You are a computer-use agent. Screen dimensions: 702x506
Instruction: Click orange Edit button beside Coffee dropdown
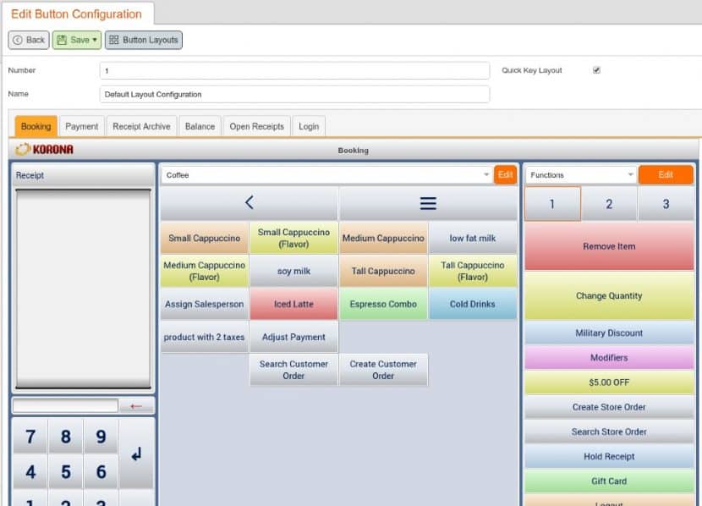coord(505,175)
